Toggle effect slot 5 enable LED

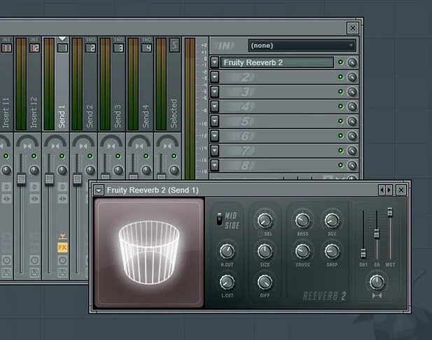click(341, 121)
